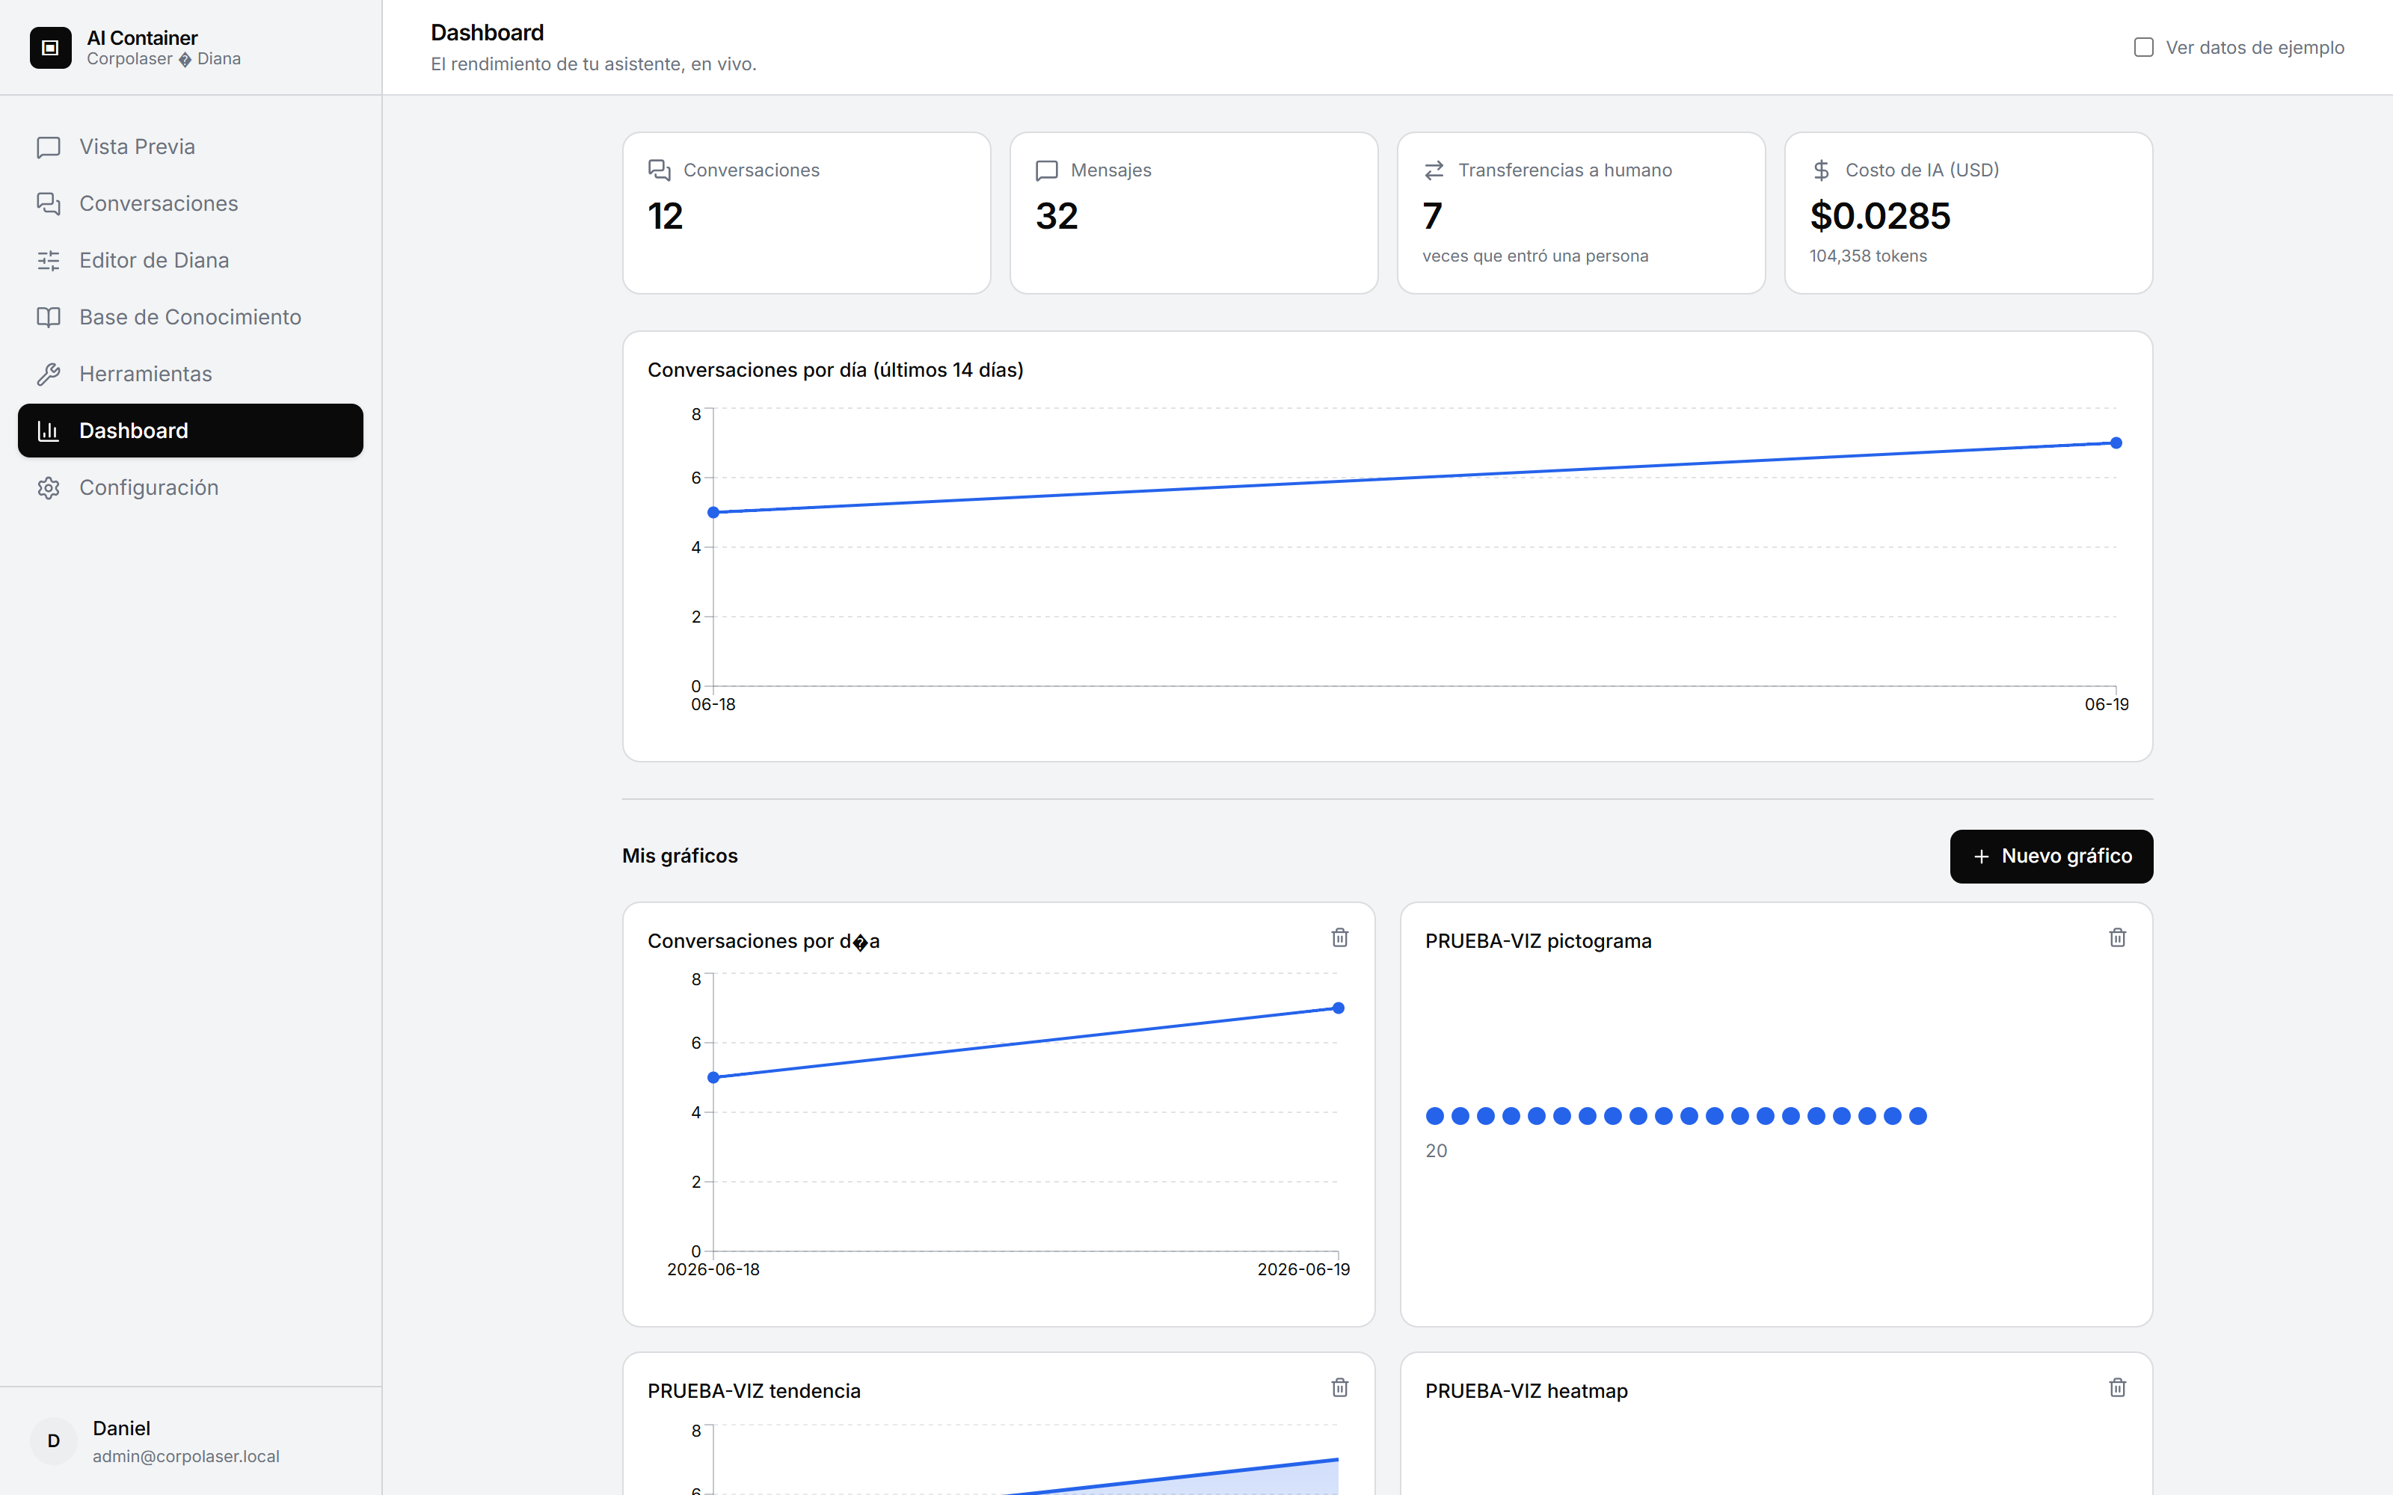Image resolution: width=2393 pixels, height=1495 pixels.
Task: Click the Mensajes stat card
Action: tap(1194, 212)
